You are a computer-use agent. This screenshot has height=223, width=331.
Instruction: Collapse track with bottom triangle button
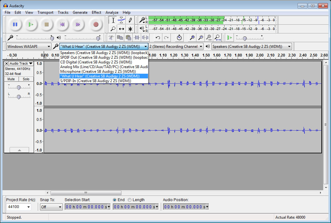[19, 150]
